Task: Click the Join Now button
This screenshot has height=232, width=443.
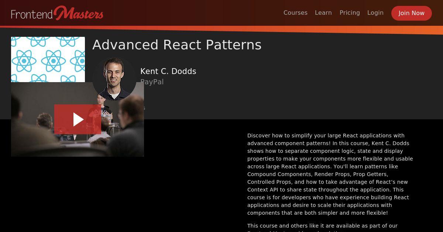Action: [412, 13]
